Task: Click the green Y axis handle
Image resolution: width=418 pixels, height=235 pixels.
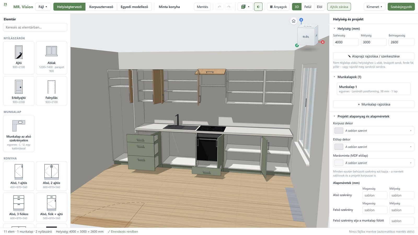Action: 297,45
